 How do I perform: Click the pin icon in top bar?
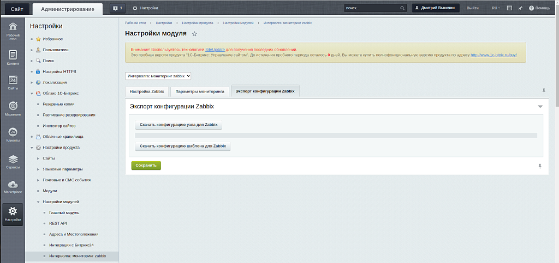coord(520,8)
